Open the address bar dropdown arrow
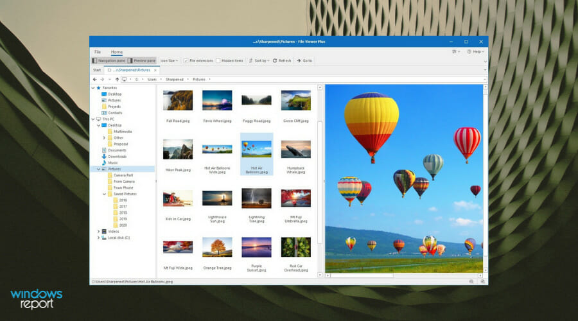The width and height of the screenshot is (578, 321). point(485,79)
